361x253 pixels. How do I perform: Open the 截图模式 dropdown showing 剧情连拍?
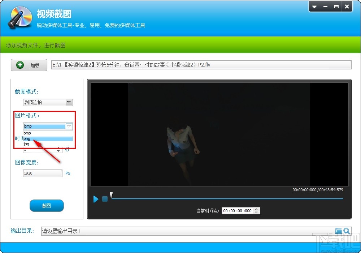pos(48,102)
